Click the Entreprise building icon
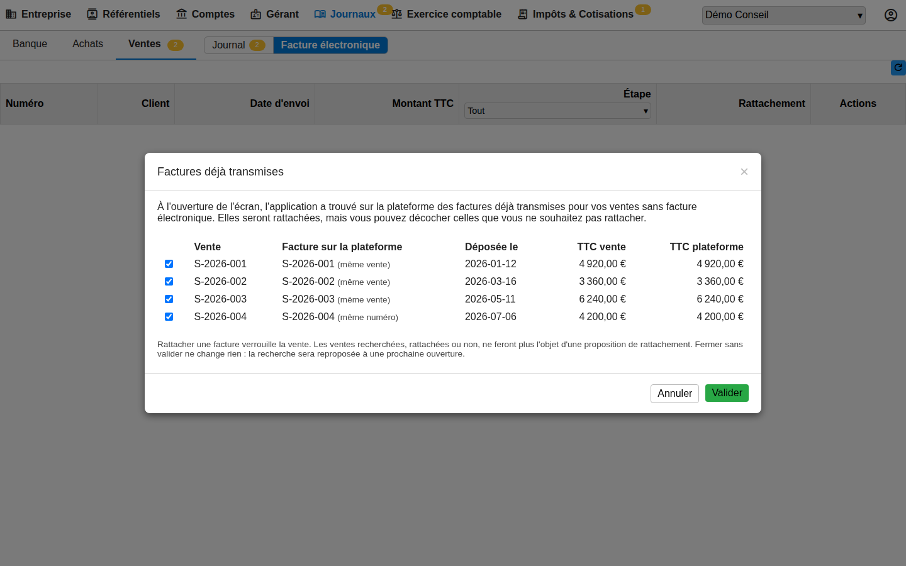Image resolution: width=906 pixels, height=566 pixels. (11, 14)
